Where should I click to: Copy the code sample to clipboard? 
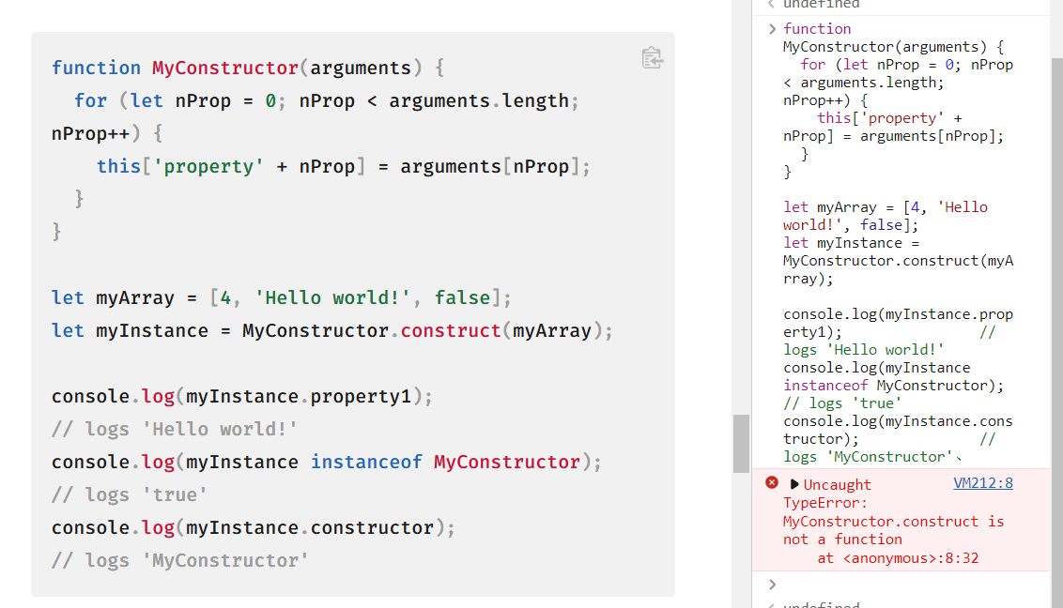pos(652,58)
